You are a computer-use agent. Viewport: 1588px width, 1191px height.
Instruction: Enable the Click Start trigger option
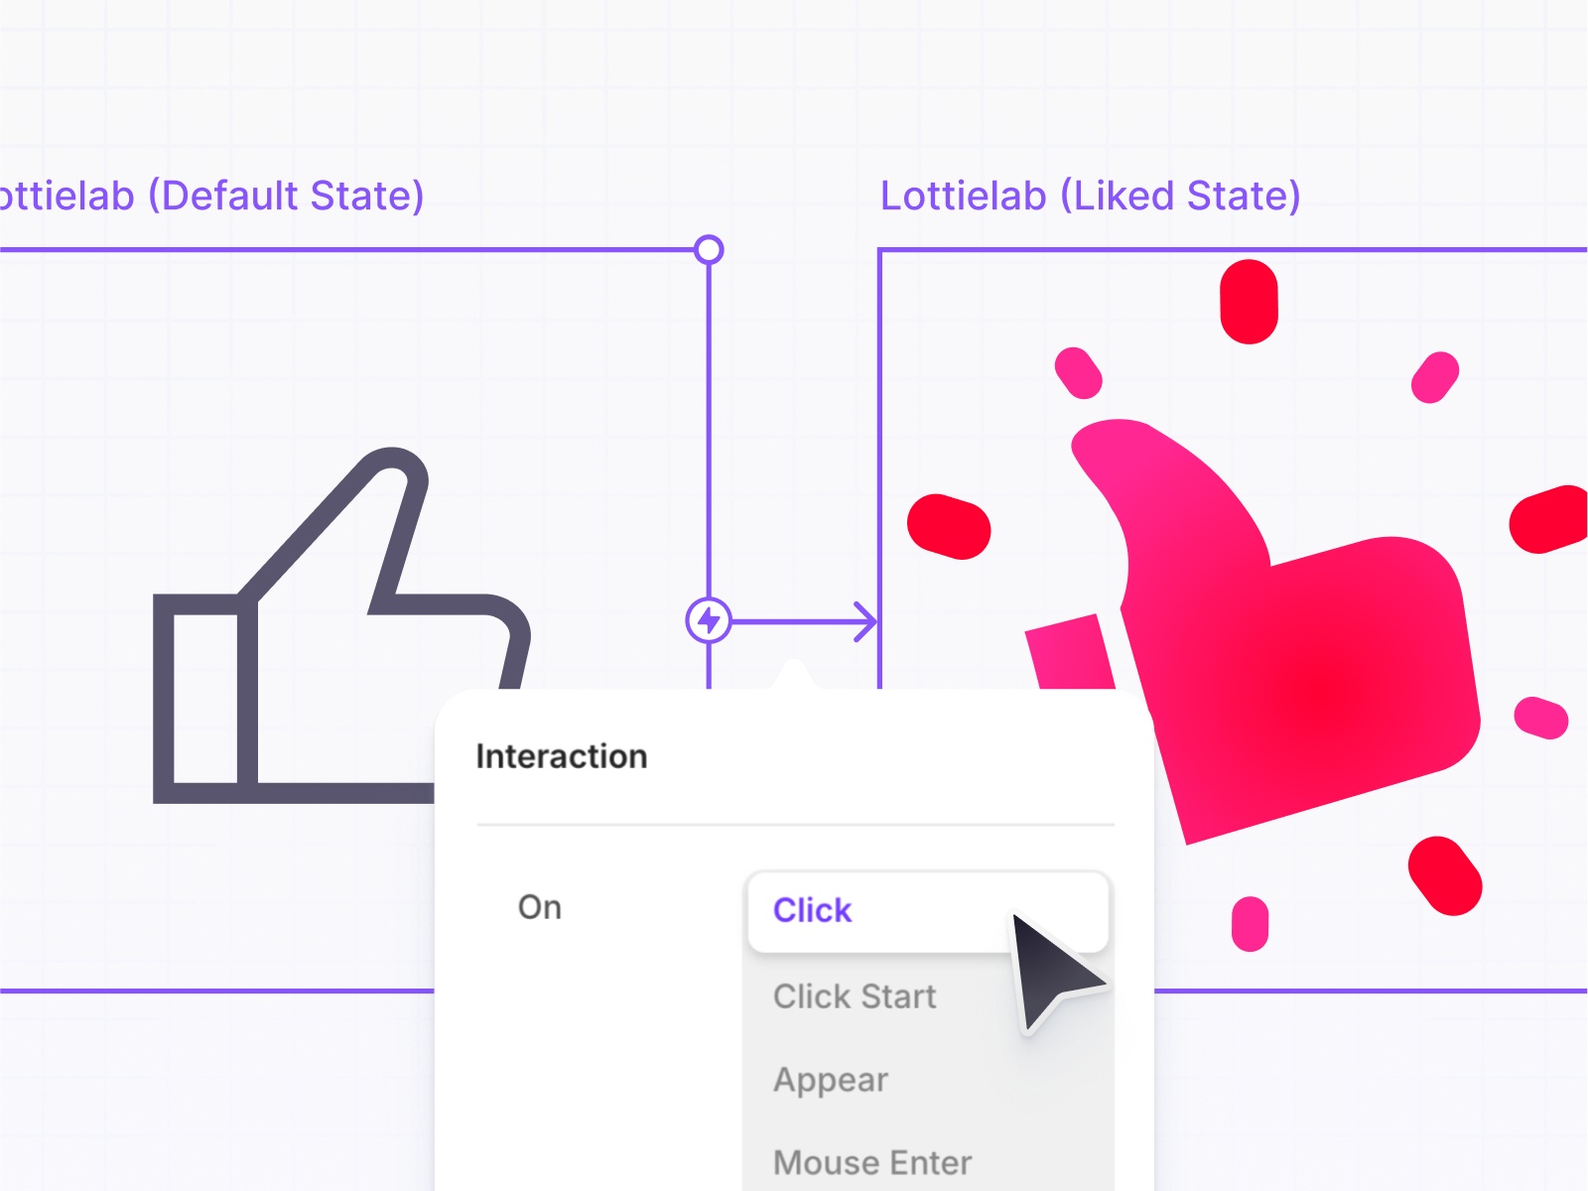[x=854, y=996]
